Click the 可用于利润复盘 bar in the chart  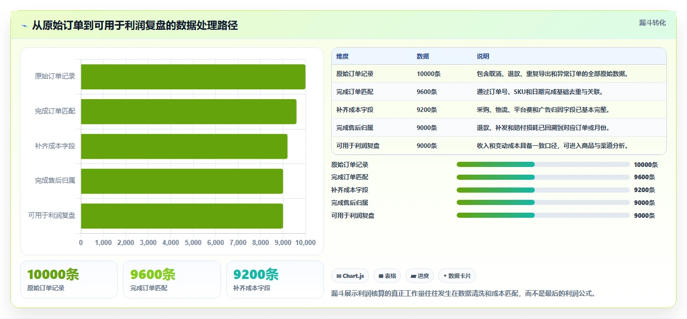(182, 216)
